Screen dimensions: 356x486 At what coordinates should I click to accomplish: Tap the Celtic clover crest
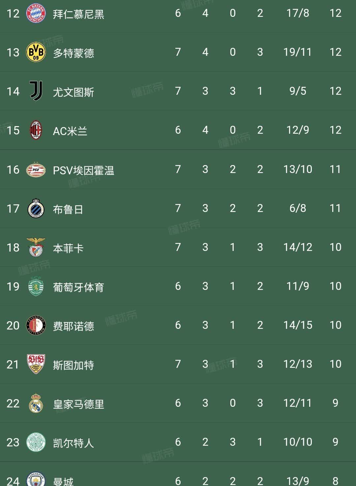coord(36,442)
